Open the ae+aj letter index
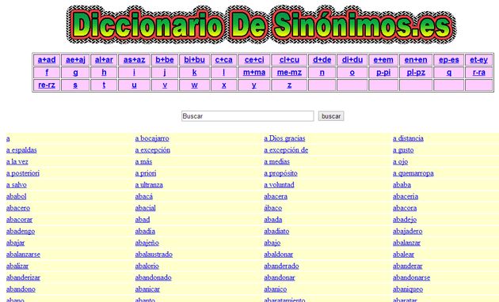This screenshot has height=302, width=499. coord(75,60)
